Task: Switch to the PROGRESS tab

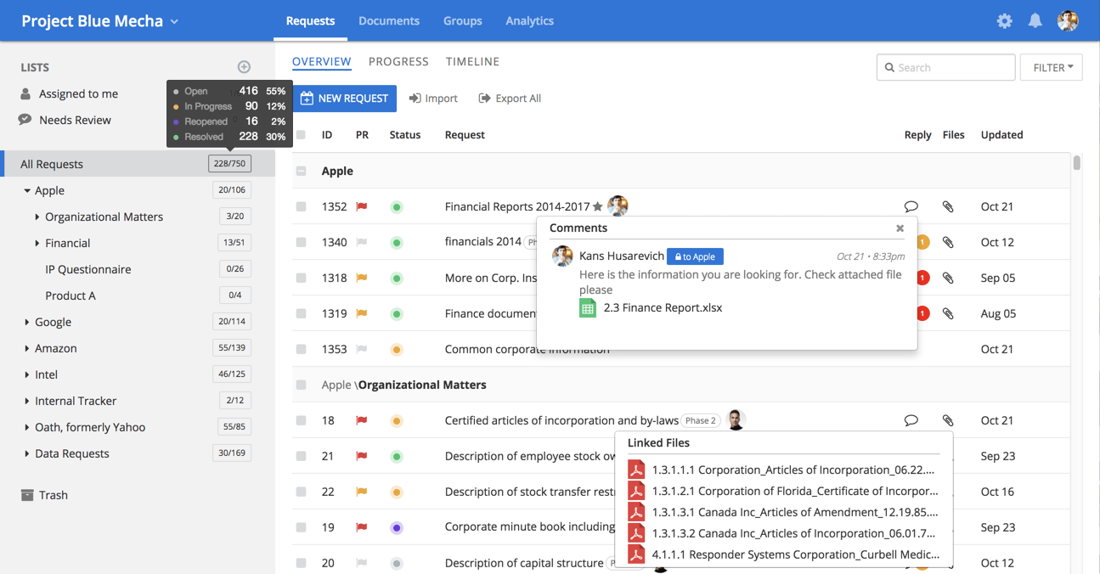Action: (x=398, y=61)
